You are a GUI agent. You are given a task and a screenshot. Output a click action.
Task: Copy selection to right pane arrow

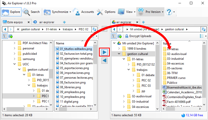point(105,52)
